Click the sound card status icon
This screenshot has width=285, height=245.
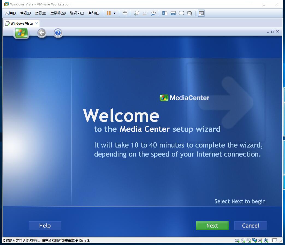pyautogui.click(x=266, y=240)
